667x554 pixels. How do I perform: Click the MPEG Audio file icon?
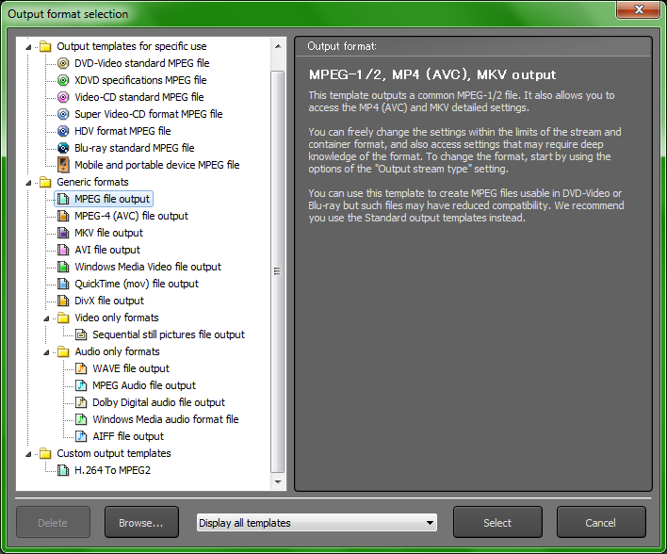[x=81, y=385]
